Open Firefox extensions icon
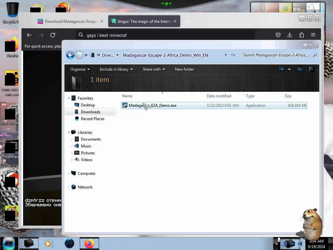Viewport: 333px width, 250px height. [301, 35]
